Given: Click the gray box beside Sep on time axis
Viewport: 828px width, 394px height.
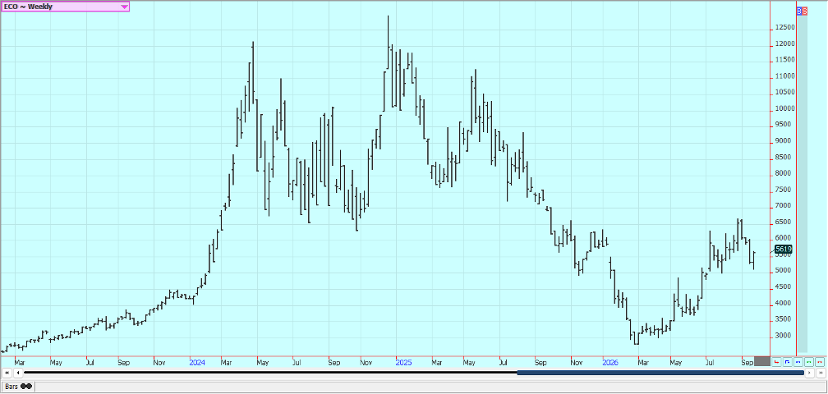Looking at the screenshot, I should click(x=762, y=361).
